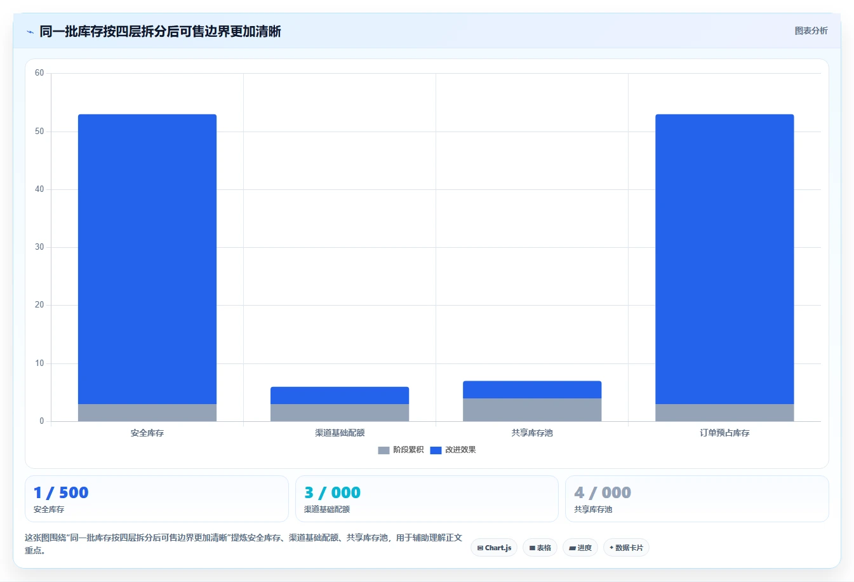The width and height of the screenshot is (854, 582).
Task: Click the 进度 tag chip
Action: (580, 548)
